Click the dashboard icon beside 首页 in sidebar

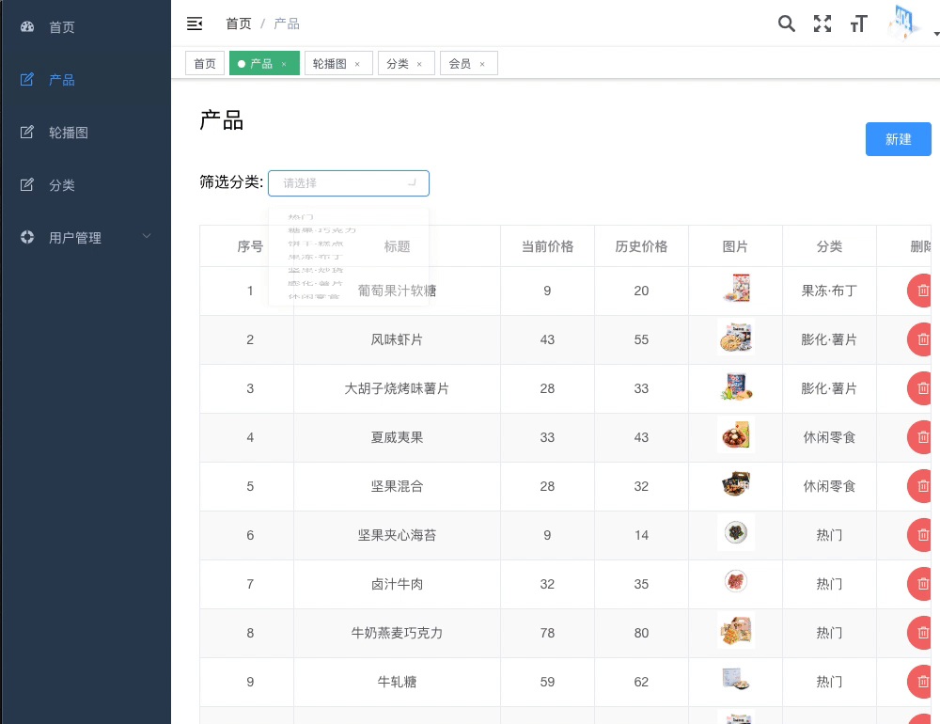click(27, 26)
